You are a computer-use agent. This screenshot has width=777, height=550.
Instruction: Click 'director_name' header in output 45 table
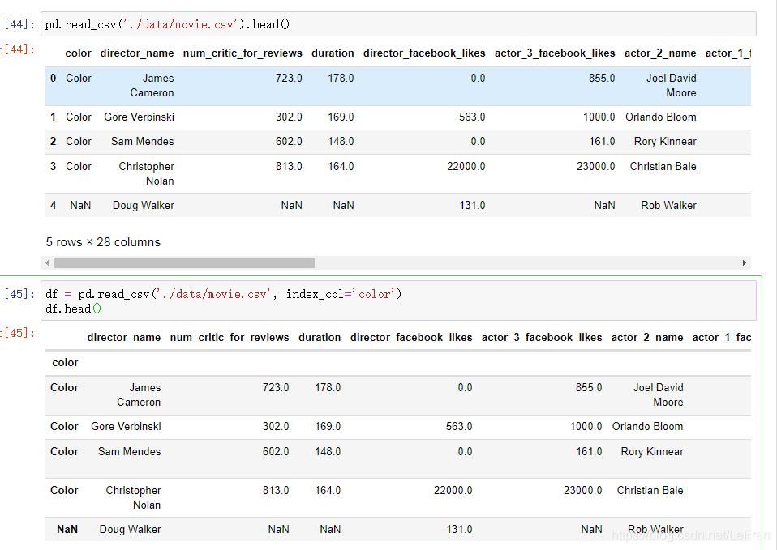pos(124,338)
